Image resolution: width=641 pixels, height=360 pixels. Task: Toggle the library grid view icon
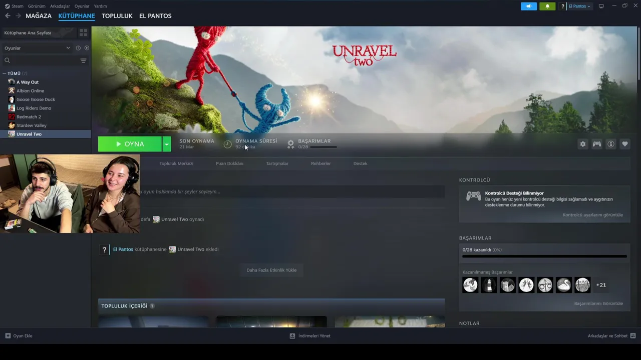coord(83,32)
